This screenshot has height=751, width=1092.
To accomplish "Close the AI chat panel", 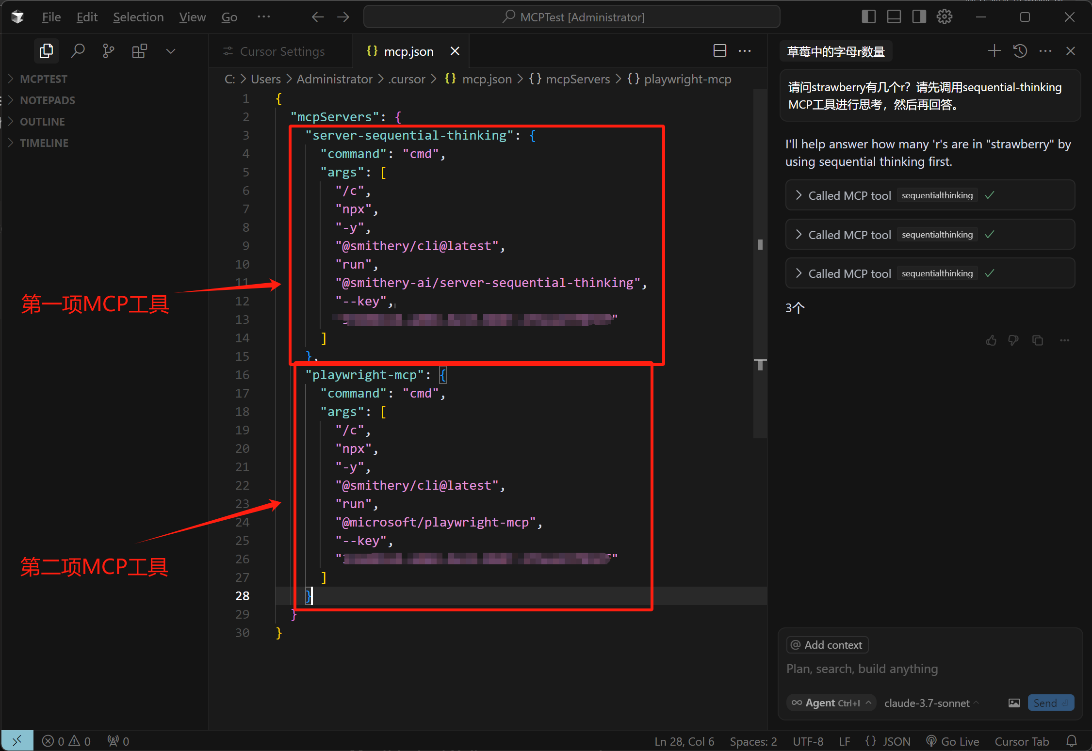I will [x=1071, y=51].
